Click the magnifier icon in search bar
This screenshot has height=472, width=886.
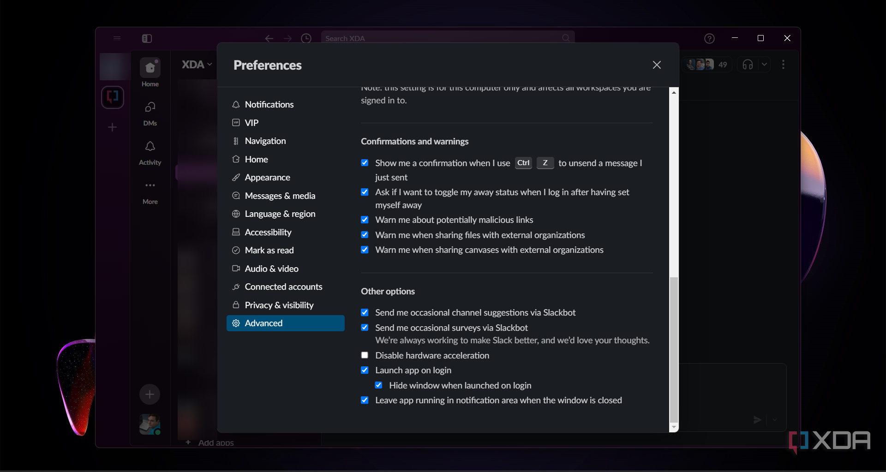tap(566, 38)
